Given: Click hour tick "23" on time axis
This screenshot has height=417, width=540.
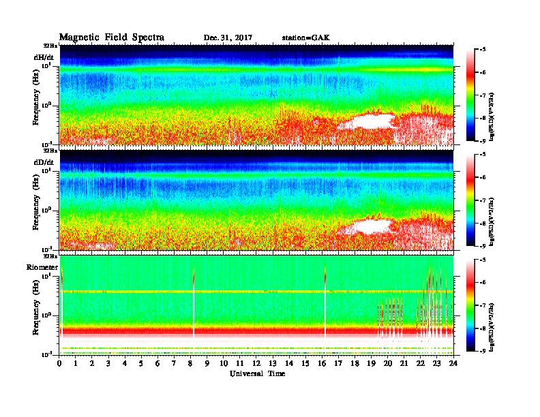Looking at the screenshot, I should pyautogui.click(x=437, y=364).
